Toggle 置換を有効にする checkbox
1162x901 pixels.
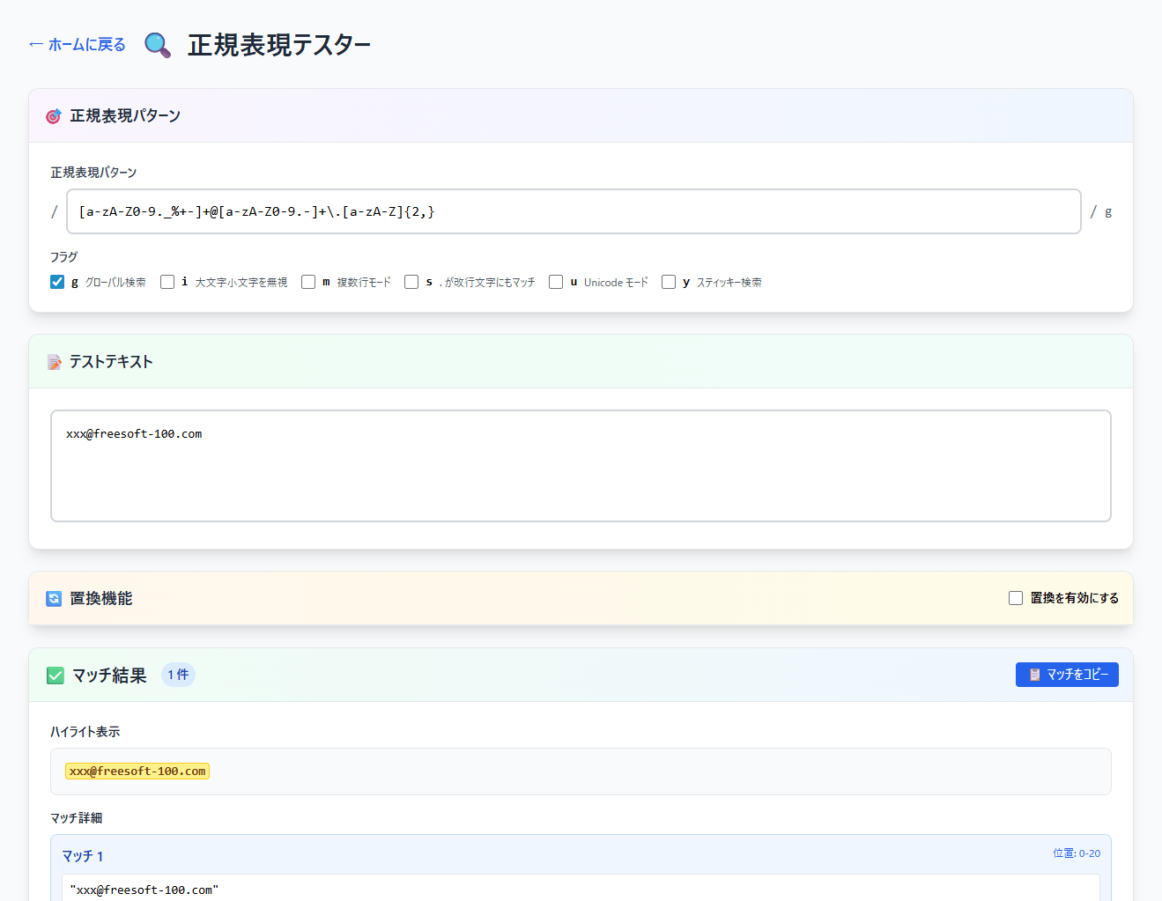tap(1016, 598)
